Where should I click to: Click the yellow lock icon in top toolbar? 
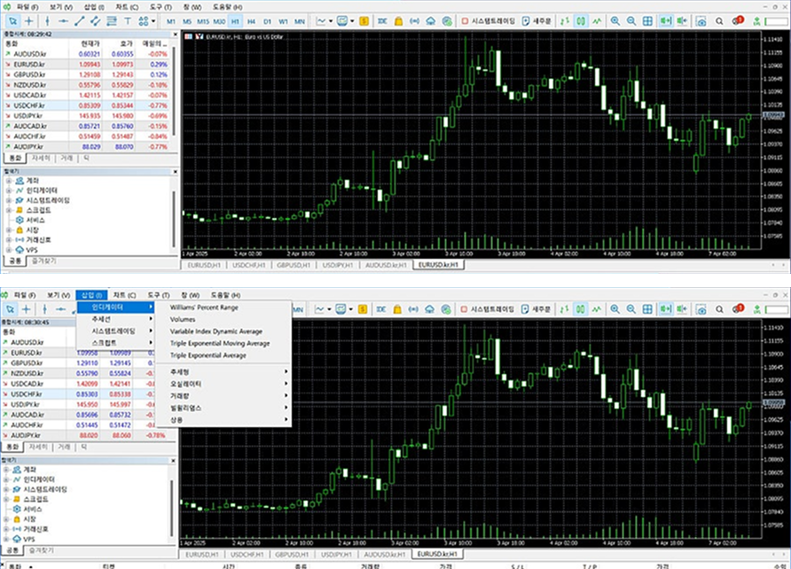[x=399, y=20]
